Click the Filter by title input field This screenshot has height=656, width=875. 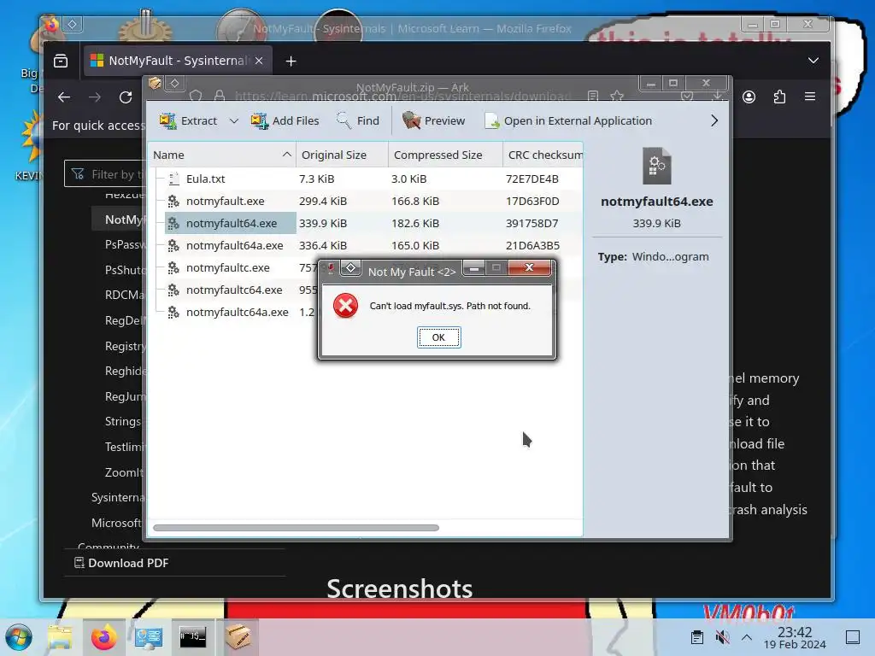click(104, 174)
